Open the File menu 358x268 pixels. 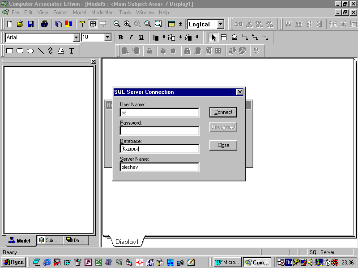click(15, 13)
